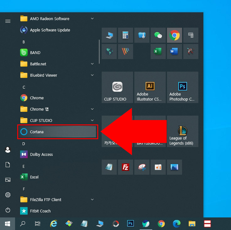Open the colored stripes tile
The height and width of the screenshot is (230, 231).
click(126, 52)
